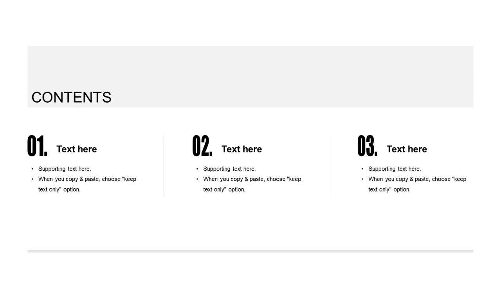Image resolution: width=501 pixels, height=282 pixels.
Task: Select the vertical divider between 02. and 03.
Action: click(330, 166)
